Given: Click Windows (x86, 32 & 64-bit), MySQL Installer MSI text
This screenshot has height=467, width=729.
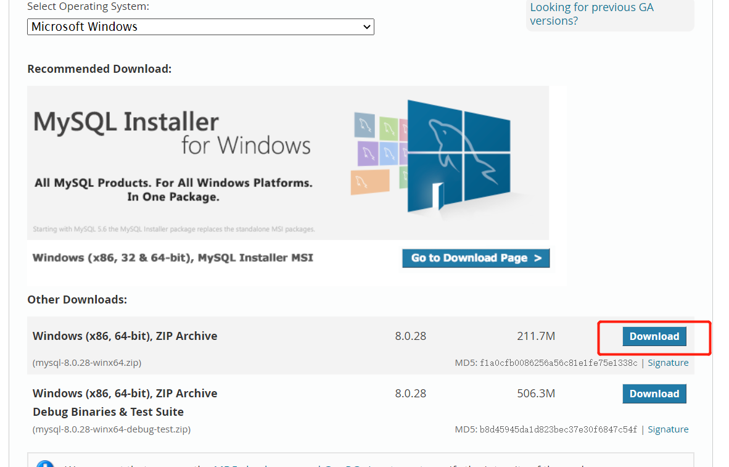Looking at the screenshot, I should (x=173, y=258).
